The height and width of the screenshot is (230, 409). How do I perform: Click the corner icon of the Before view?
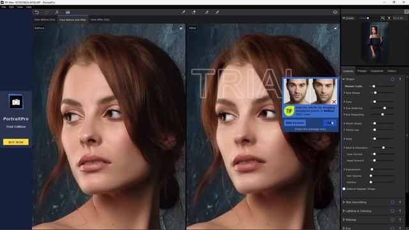pos(181,28)
